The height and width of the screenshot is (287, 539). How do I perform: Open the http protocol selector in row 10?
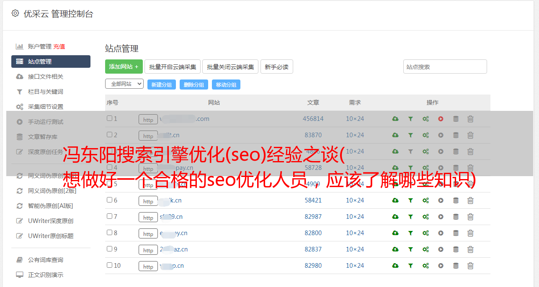point(148,266)
